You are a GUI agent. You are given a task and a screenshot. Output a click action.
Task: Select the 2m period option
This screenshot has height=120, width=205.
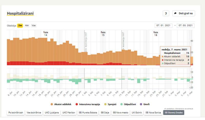pyautogui.click(x=20, y=25)
